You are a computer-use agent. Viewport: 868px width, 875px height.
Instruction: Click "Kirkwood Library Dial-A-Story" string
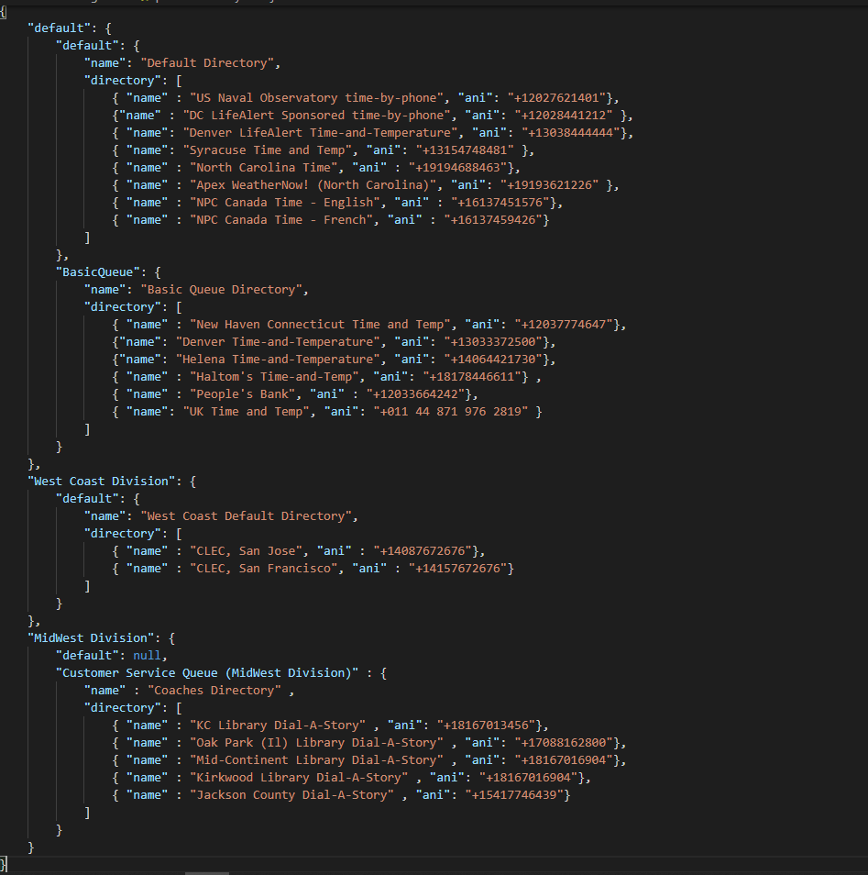pyautogui.click(x=299, y=778)
